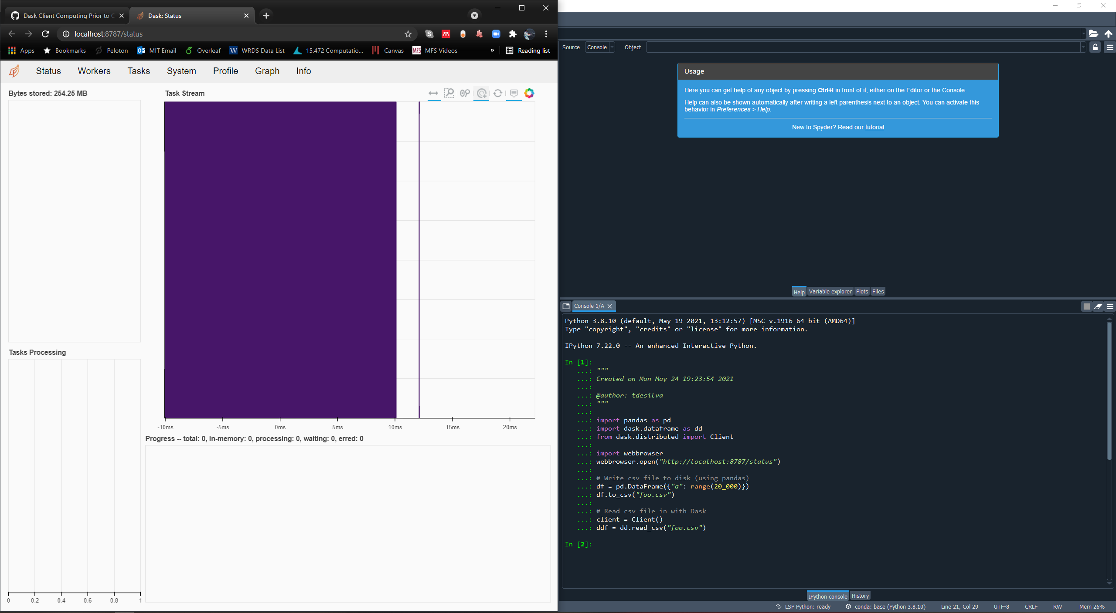Viewport: 1116px width, 613px height.
Task: Toggle the Help pane lock icon
Action: pos(1095,47)
